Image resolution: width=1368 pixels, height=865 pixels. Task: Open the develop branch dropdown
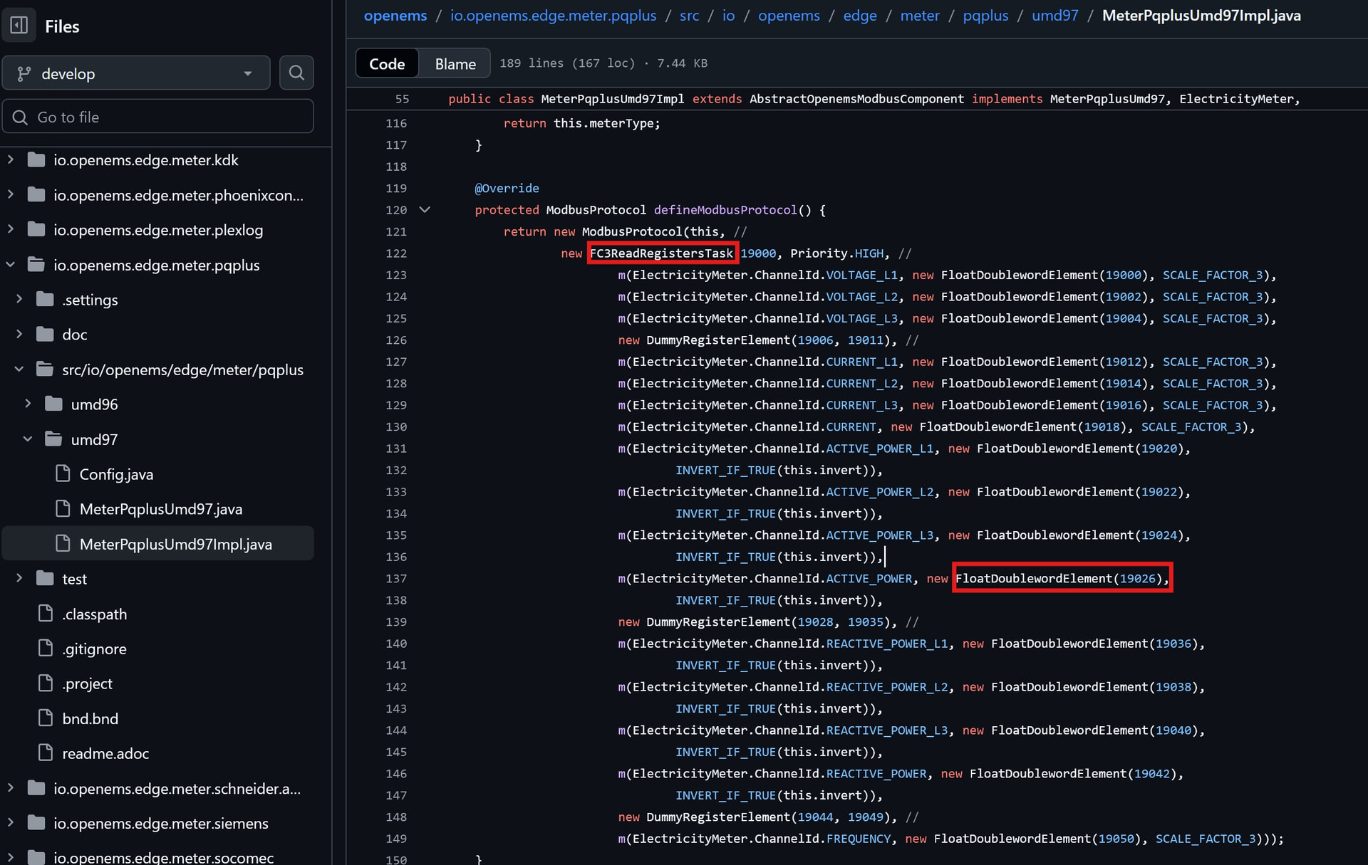point(135,73)
